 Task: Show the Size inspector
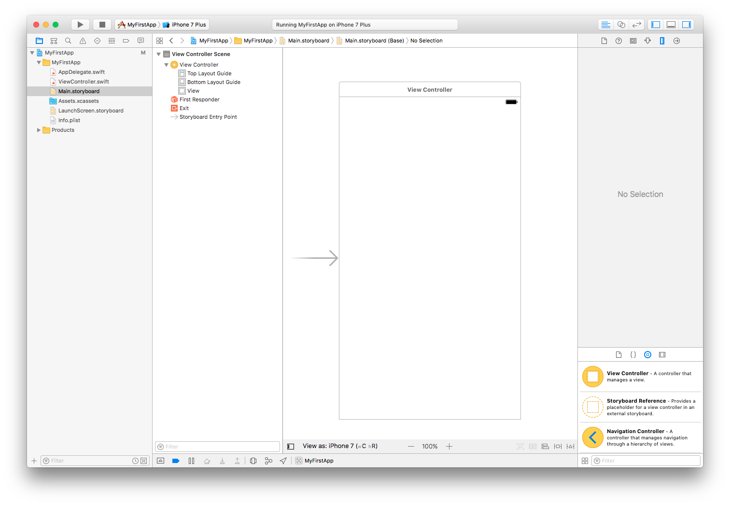[662, 41]
